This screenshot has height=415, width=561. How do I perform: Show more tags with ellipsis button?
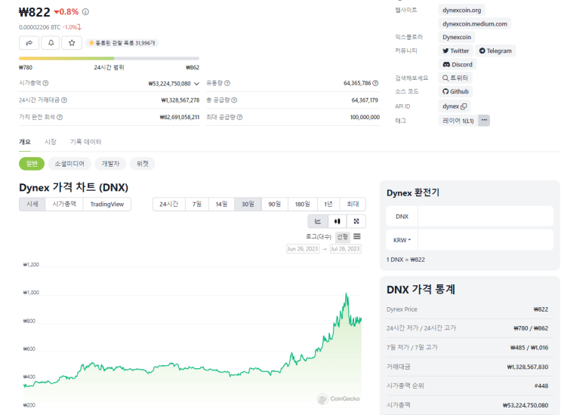pyautogui.click(x=484, y=121)
